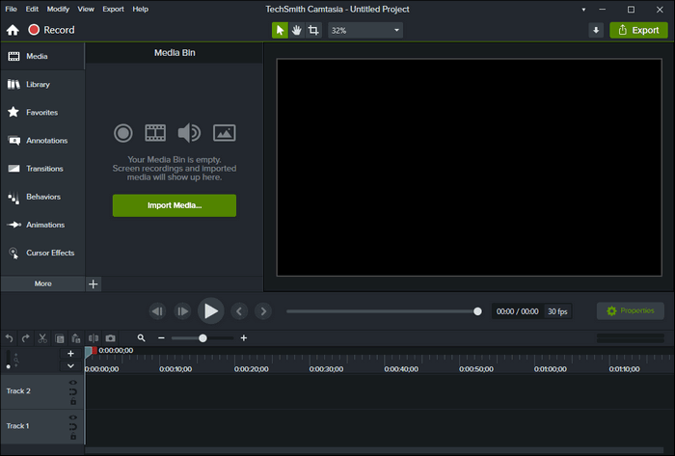
Task: Switch to the Transitions tab
Action: pyautogui.click(x=42, y=169)
